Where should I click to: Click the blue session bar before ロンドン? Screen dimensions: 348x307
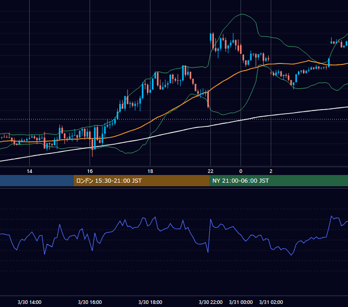(x=37, y=181)
